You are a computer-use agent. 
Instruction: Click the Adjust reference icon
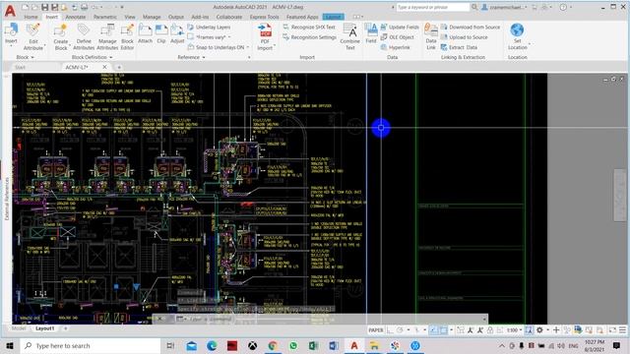(x=177, y=30)
